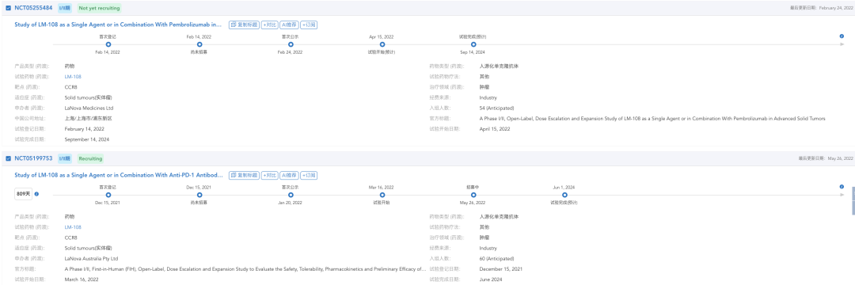Viewport: 855px width, 285px height.
Task: Click registration date value December 15, 2021
Action: pyautogui.click(x=500, y=268)
